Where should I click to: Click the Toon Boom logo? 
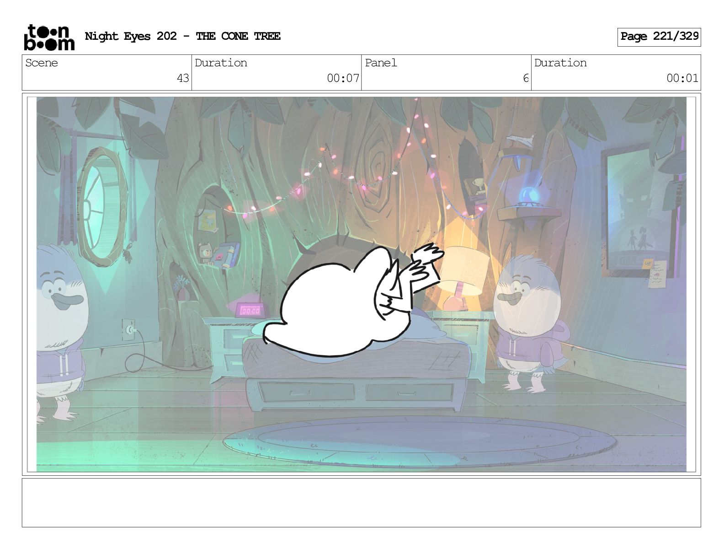(x=49, y=37)
